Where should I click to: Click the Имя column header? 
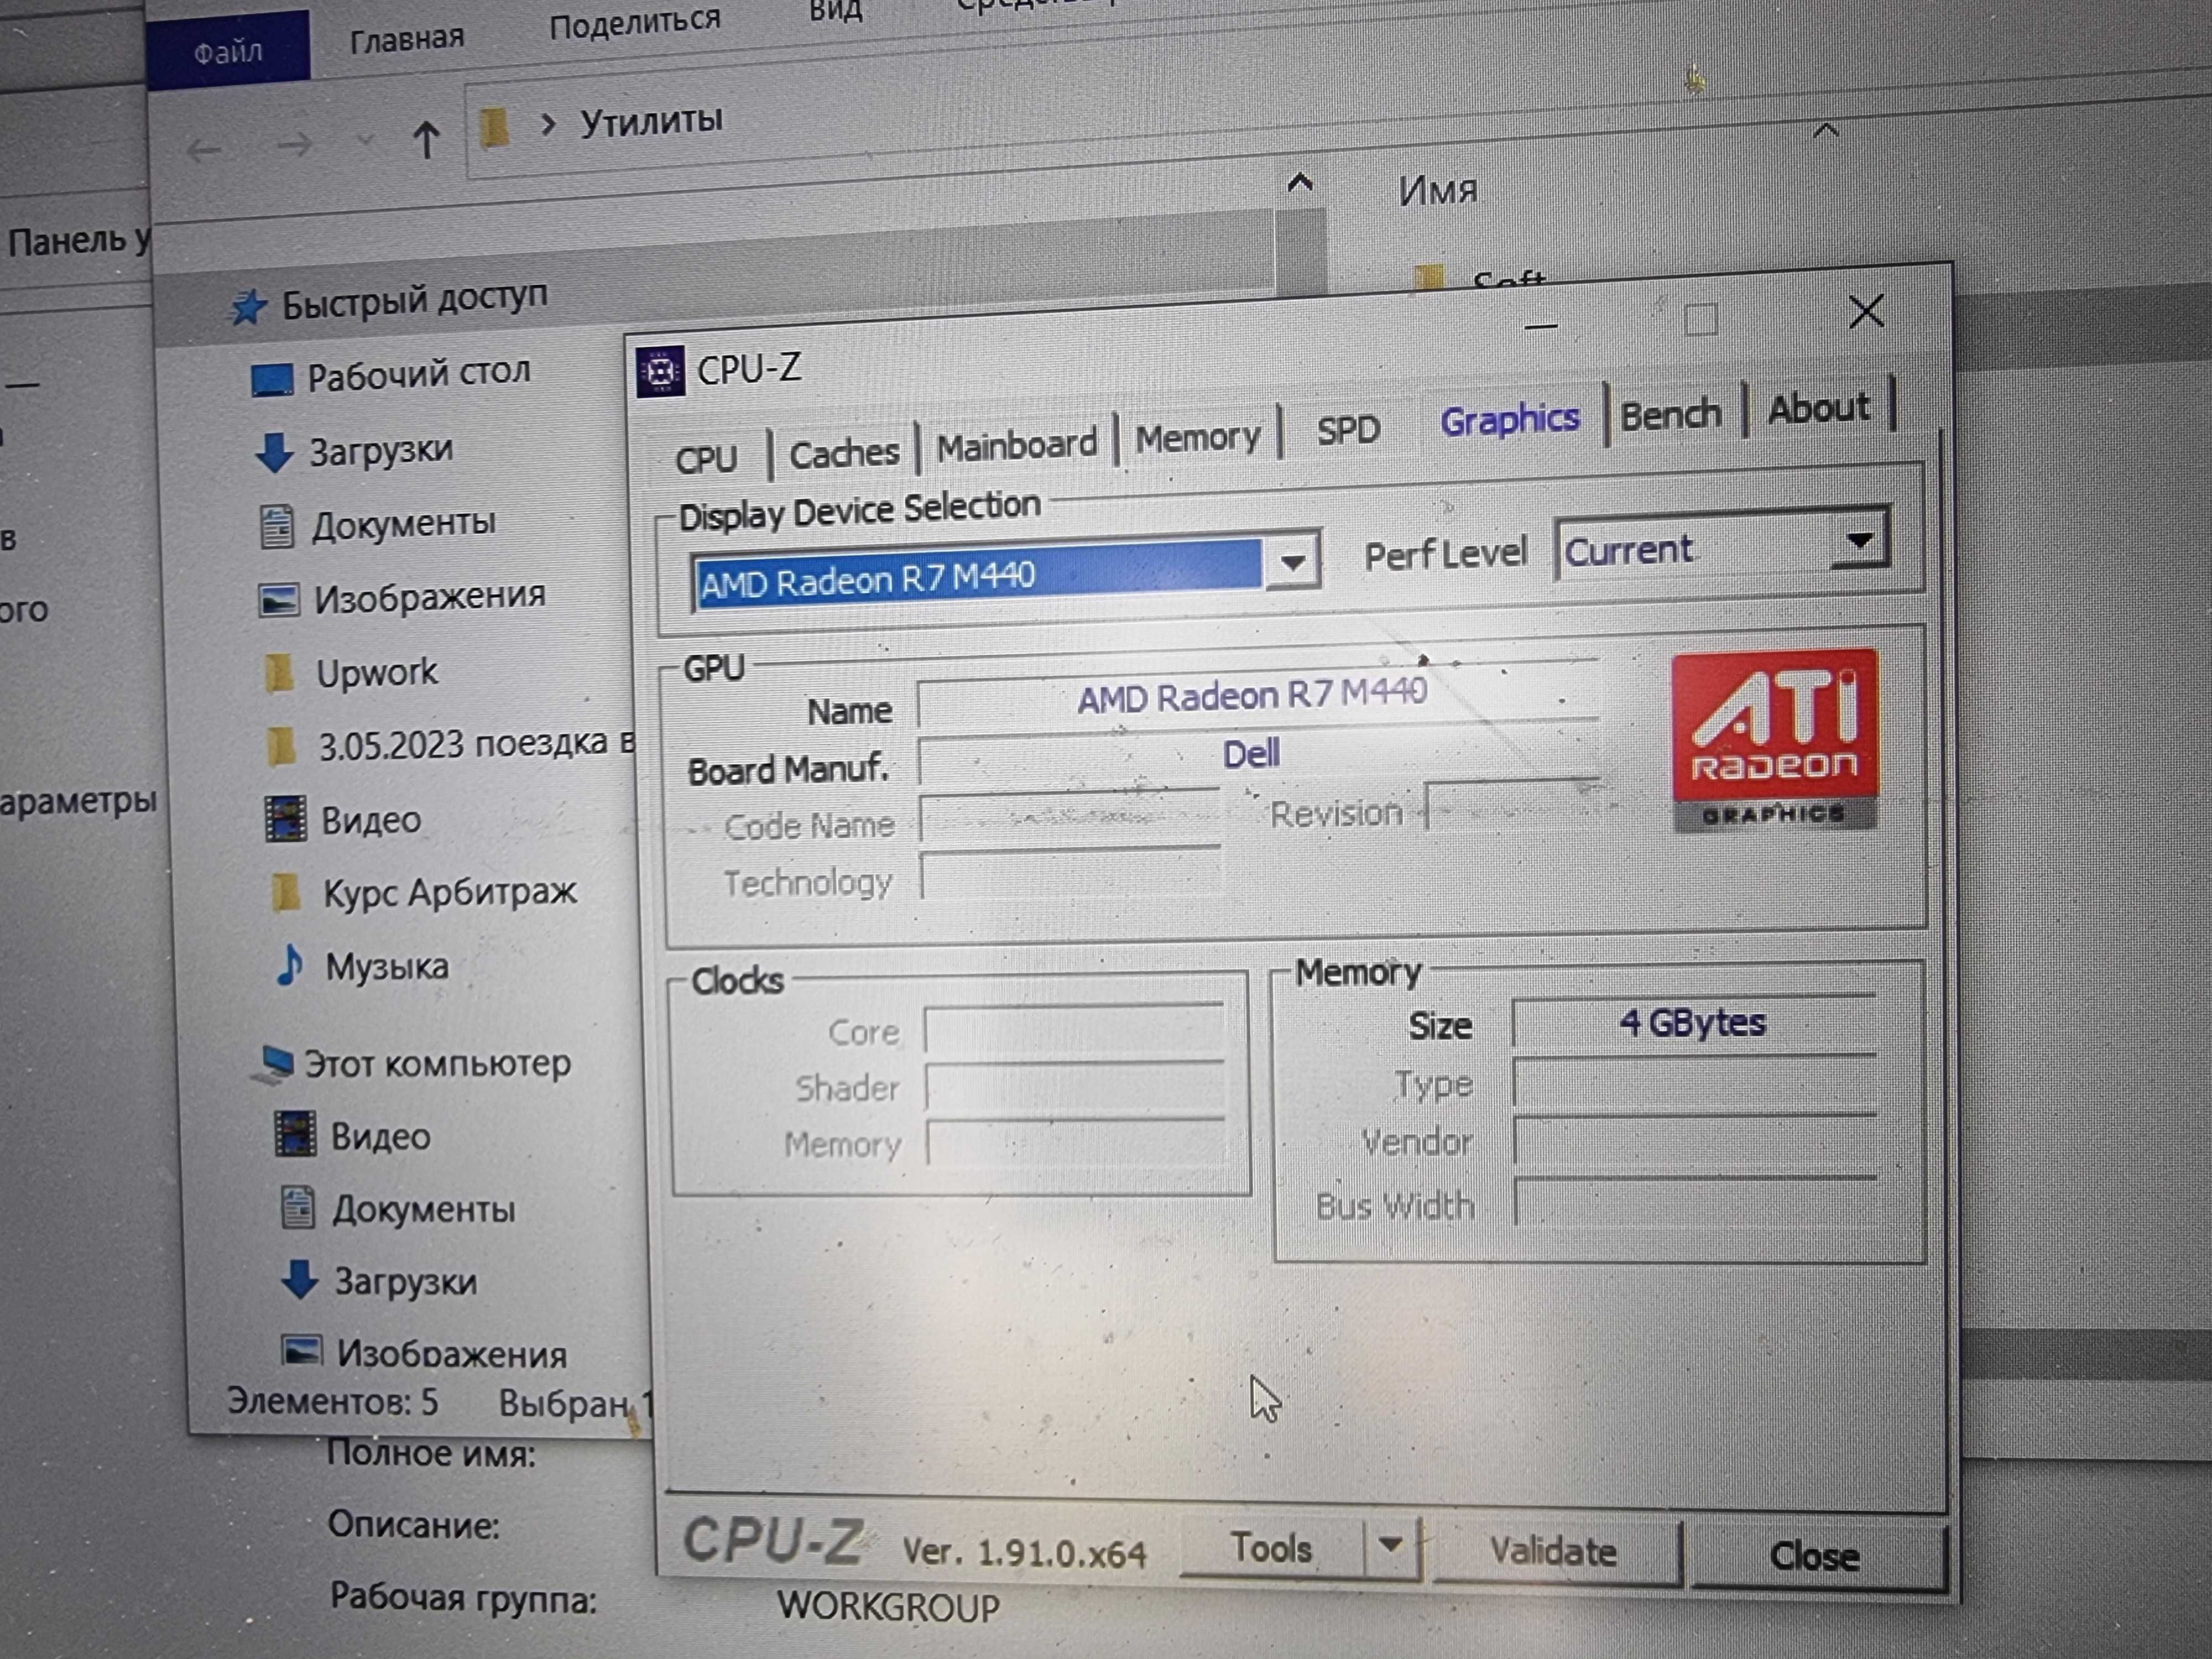pos(1438,190)
